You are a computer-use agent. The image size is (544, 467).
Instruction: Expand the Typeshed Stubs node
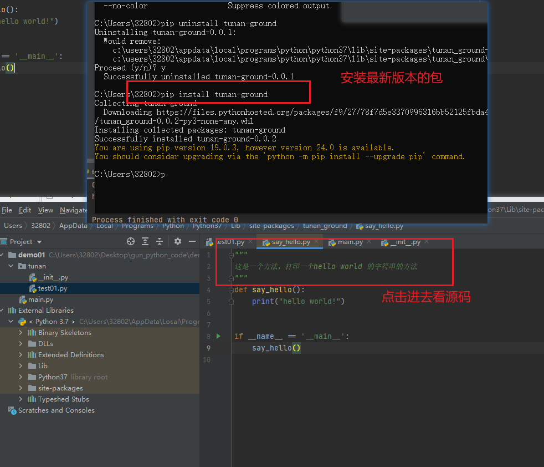[21, 399]
